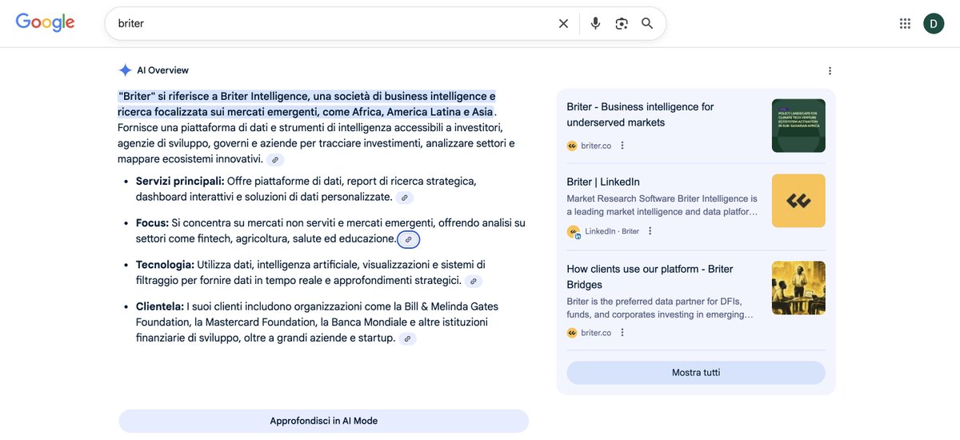This screenshot has width=960, height=440.
Task: Click the 'Servizi principali:' bold heading
Action: pos(180,181)
